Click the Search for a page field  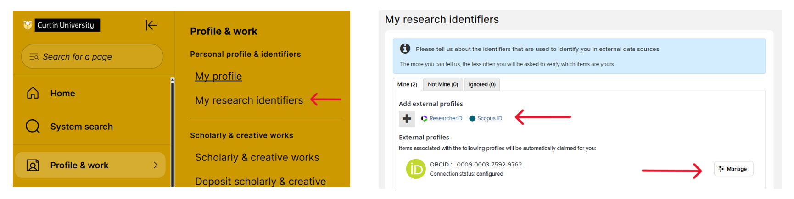click(x=92, y=56)
